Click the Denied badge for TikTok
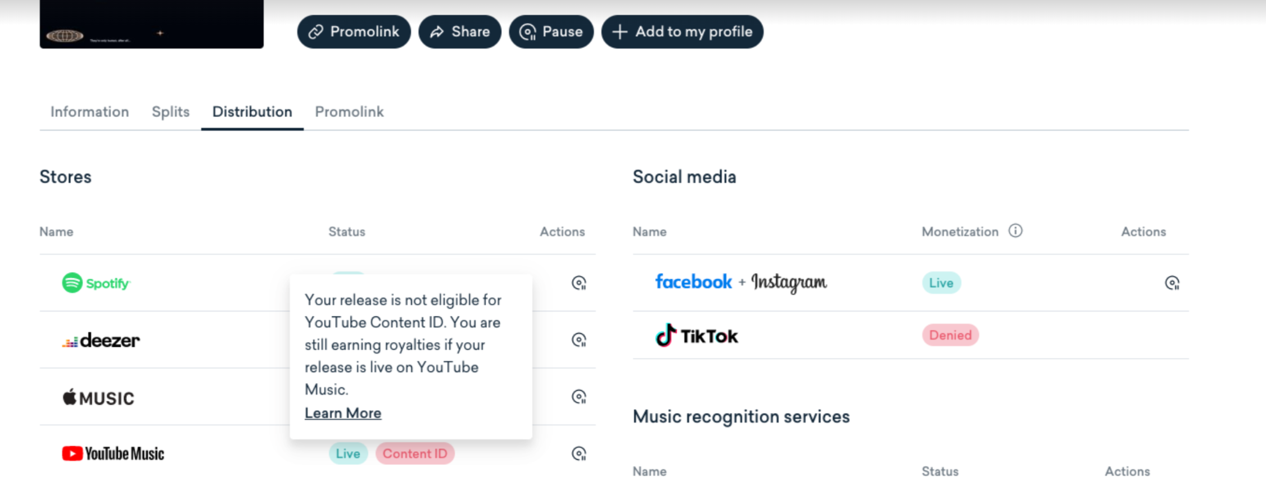The image size is (1266, 481). tap(950, 335)
